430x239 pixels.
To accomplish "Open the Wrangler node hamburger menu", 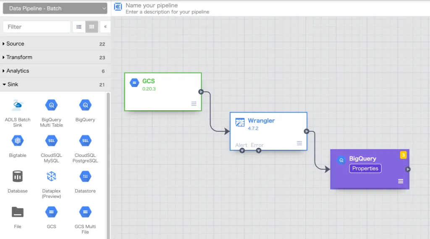I will coord(299,143).
